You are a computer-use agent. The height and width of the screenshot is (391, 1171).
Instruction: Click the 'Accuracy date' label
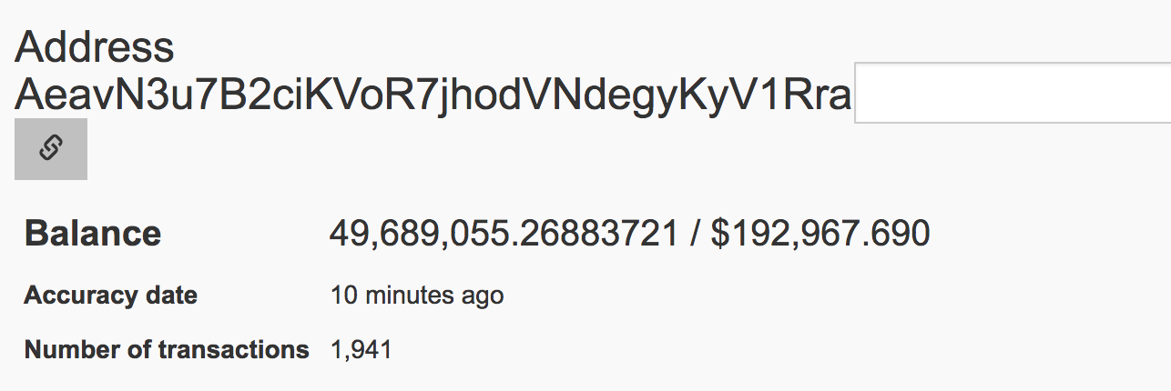click(x=110, y=296)
